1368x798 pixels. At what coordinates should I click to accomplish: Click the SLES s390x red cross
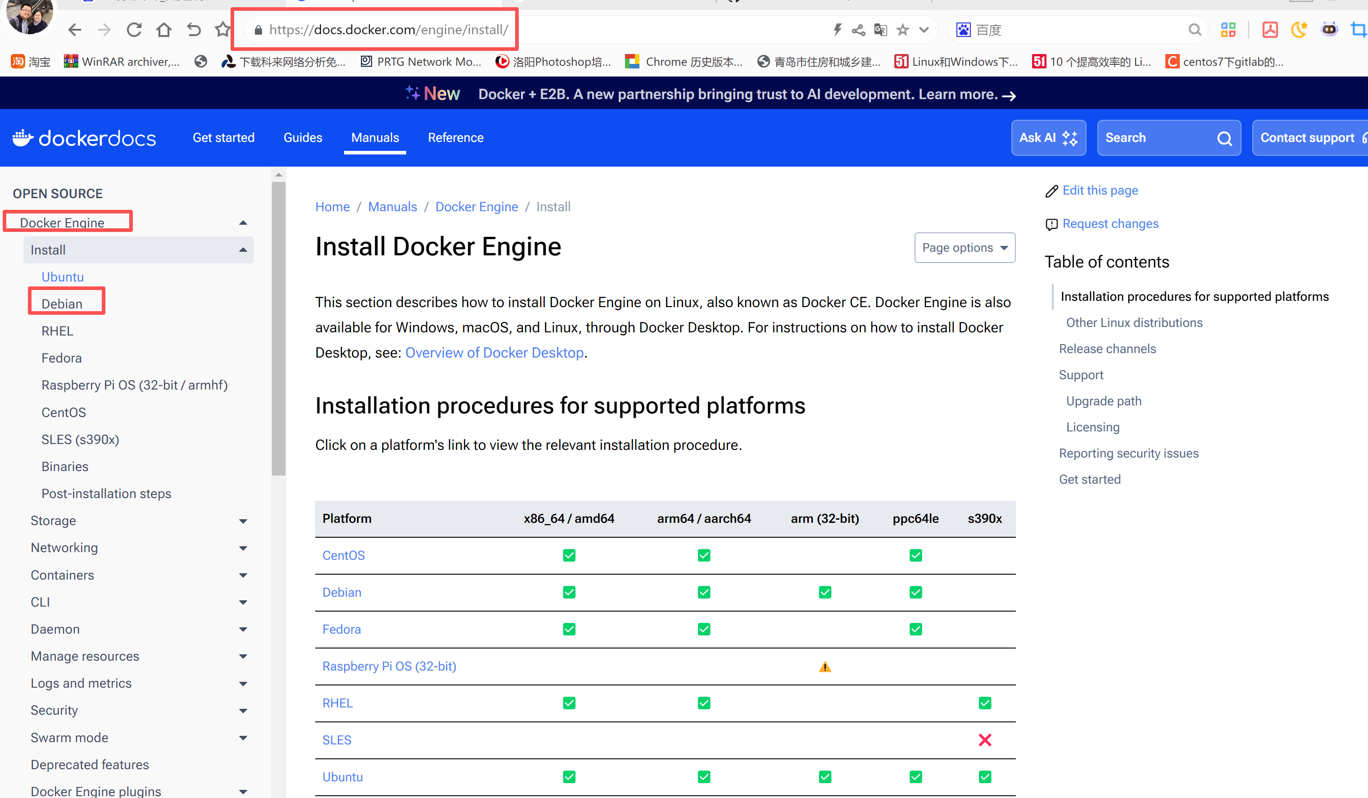pyautogui.click(x=984, y=740)
